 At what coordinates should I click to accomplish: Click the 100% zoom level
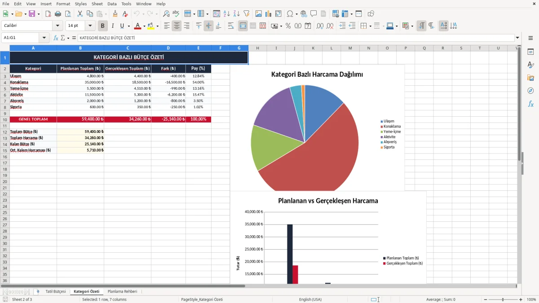pyautogui.click(x=531, y=299)
